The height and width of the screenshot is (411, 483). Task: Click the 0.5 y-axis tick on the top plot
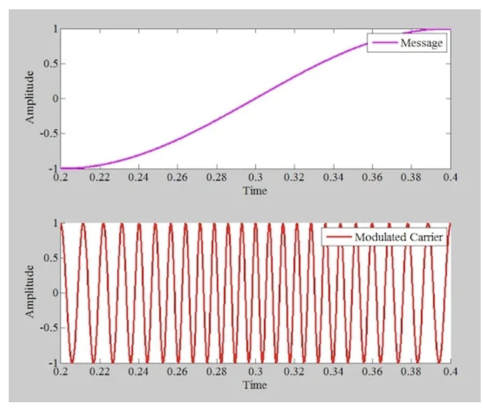(x=51, y=64)
